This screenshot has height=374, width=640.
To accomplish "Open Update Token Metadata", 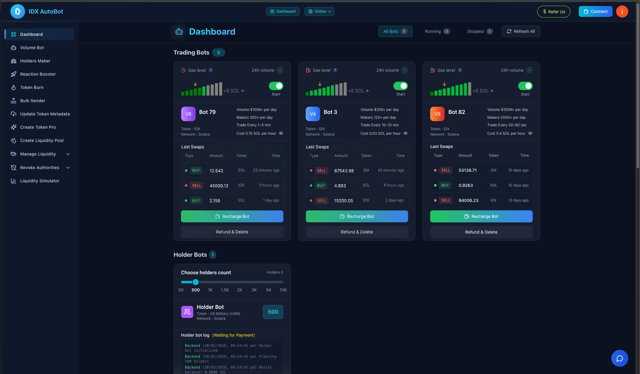I will 39,114.
